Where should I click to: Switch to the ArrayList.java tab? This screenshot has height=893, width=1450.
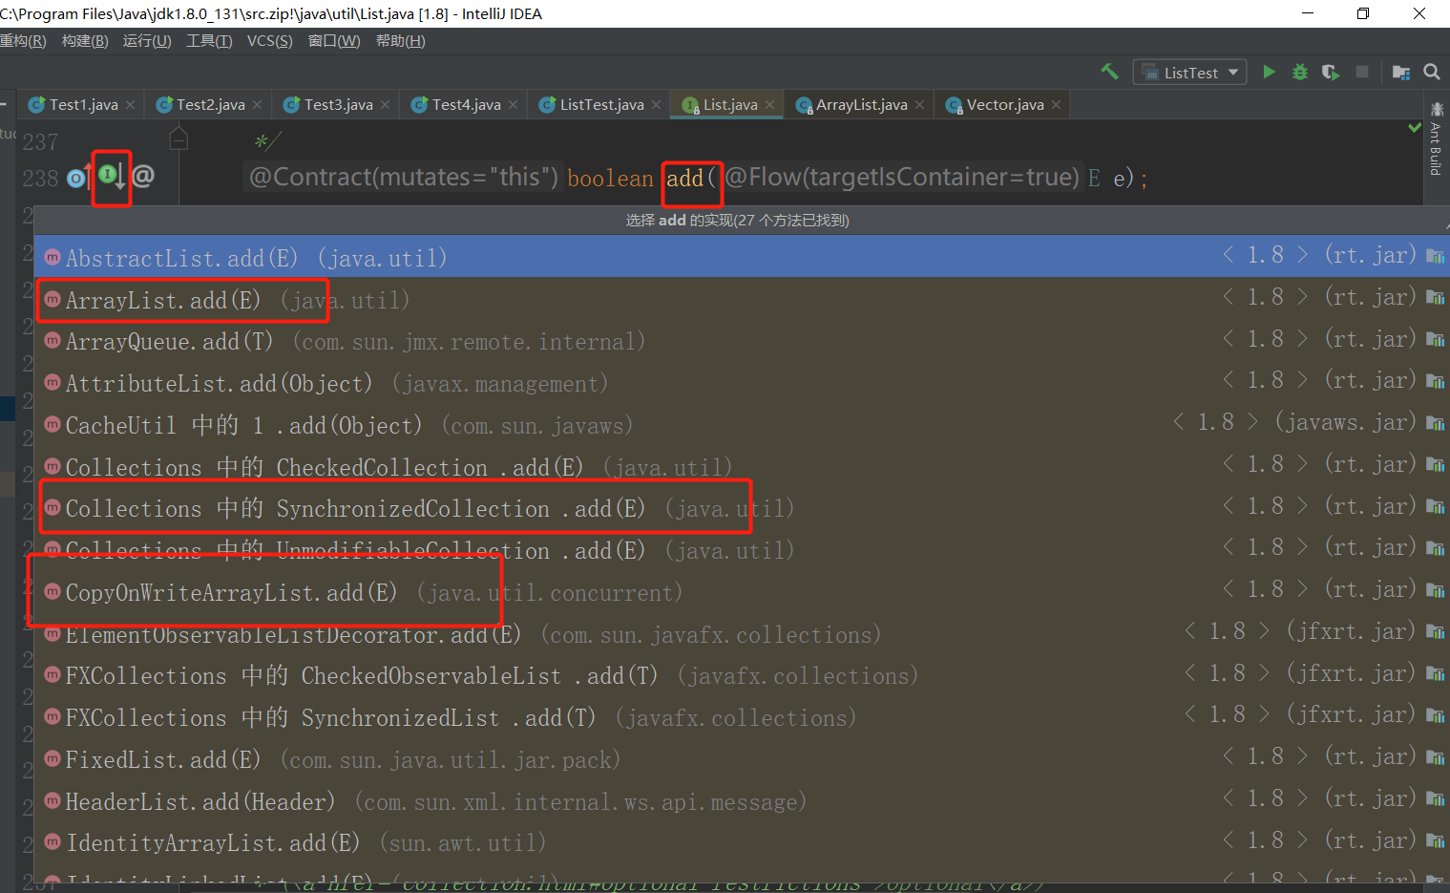[860, 105]
